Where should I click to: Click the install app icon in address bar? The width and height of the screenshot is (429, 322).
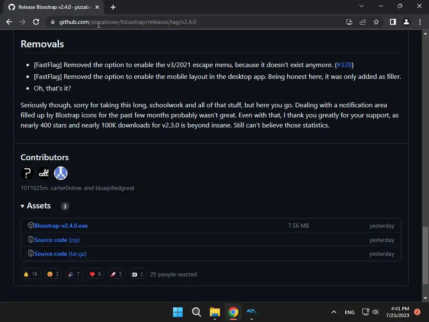[x=349, y=22]
